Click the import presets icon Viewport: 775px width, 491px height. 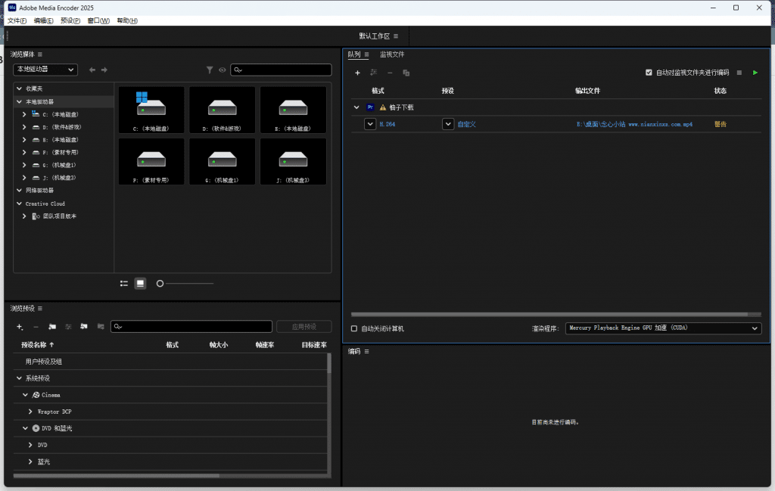(84, 327)
